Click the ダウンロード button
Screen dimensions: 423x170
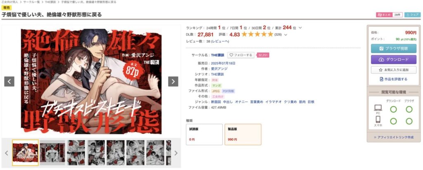point(394,59)
